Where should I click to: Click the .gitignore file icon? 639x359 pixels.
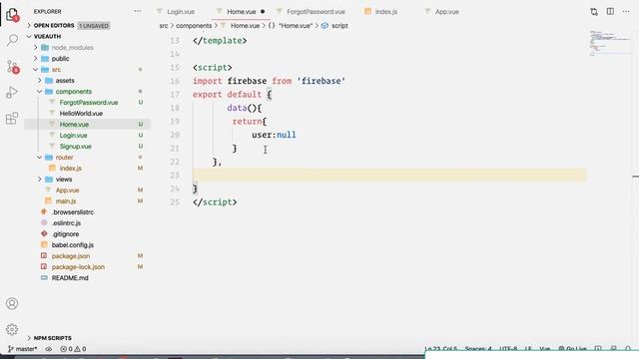coord(44,234)
